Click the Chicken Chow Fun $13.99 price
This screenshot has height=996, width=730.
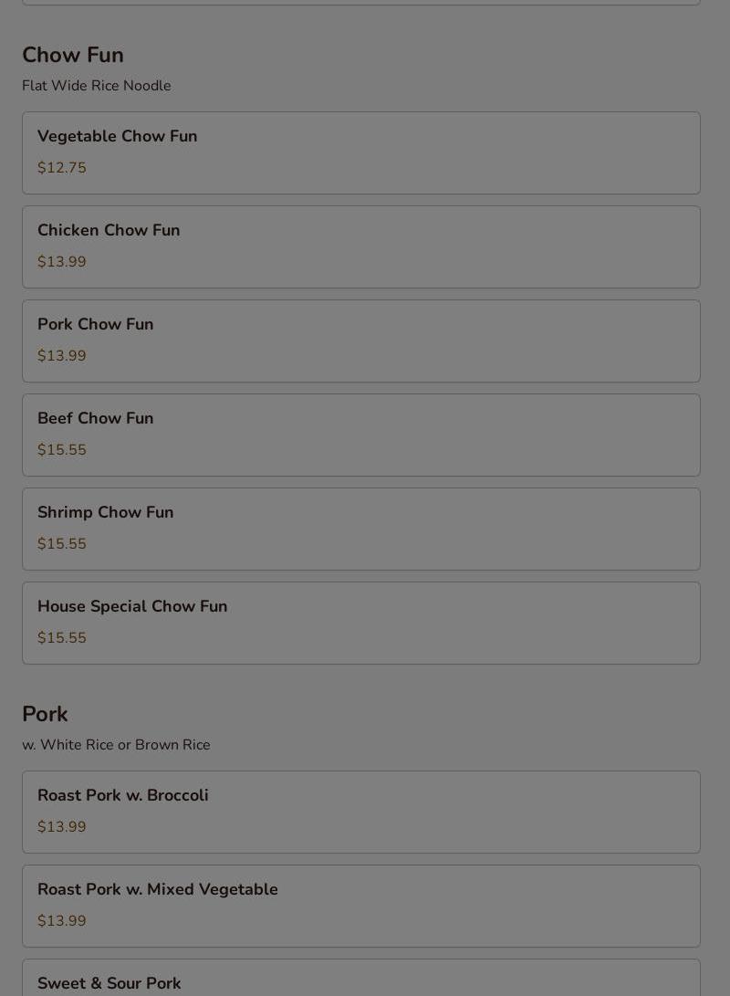click(x=61, y=262)
